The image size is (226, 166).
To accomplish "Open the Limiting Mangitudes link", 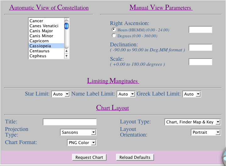I will (113, 81).
